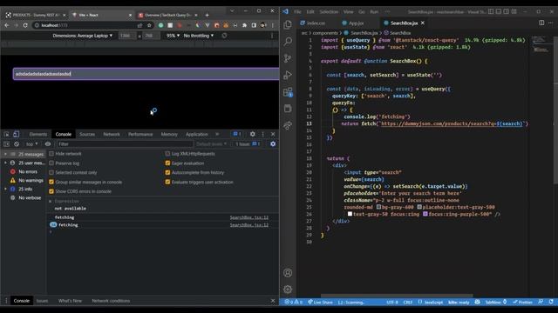Disable Autocomplete from history checkbox
Image resolution: width=558 pixels, height=313 pixels.
[x=167, y=172]
